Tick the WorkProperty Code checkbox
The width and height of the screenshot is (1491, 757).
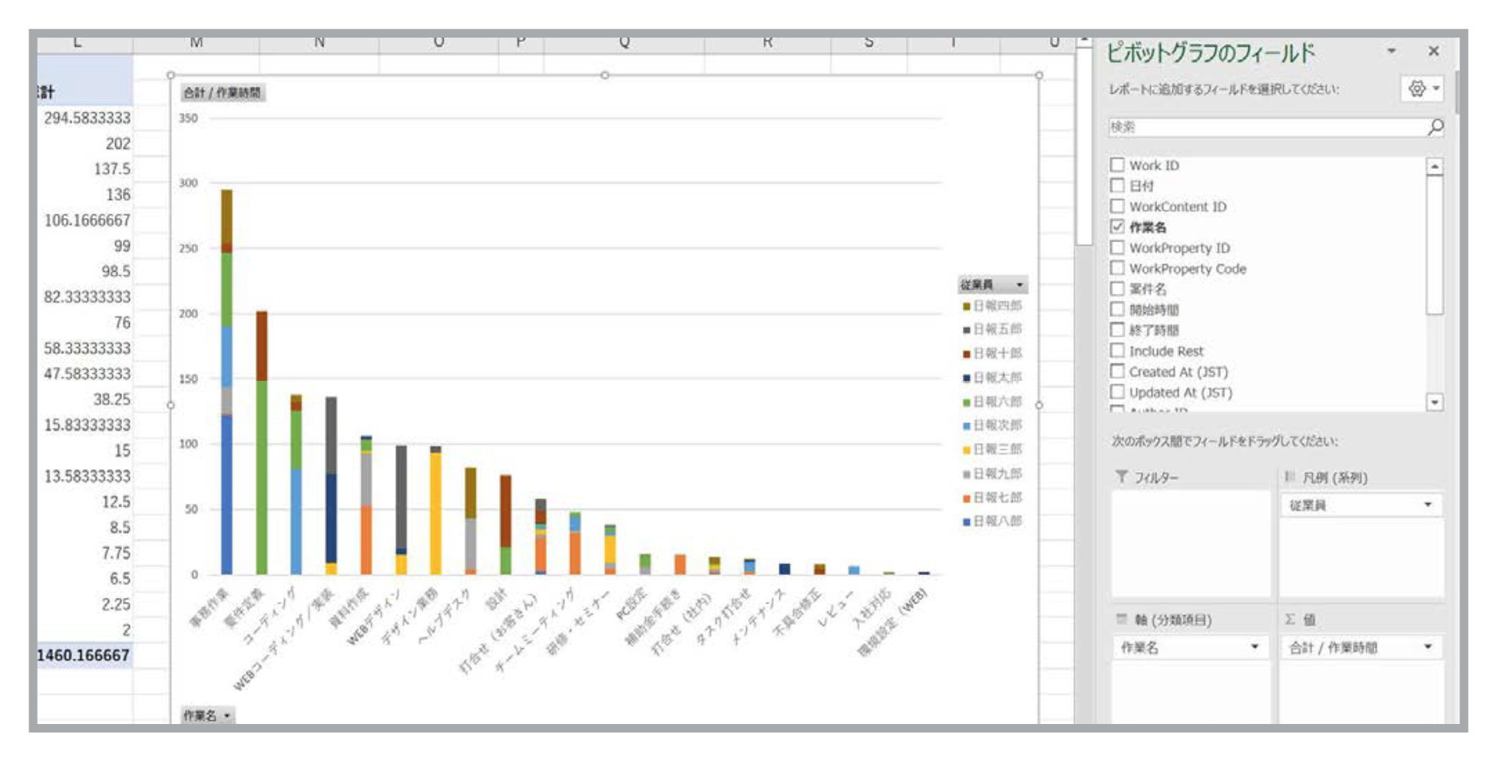point(1118,268)
